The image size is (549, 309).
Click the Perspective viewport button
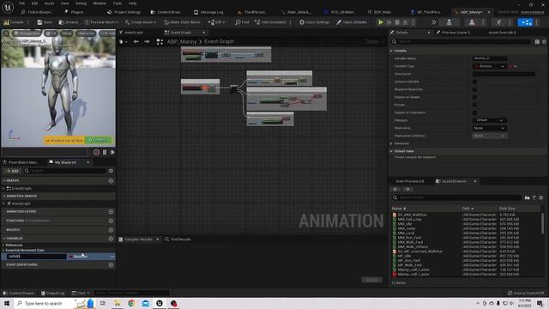[26, 33]
